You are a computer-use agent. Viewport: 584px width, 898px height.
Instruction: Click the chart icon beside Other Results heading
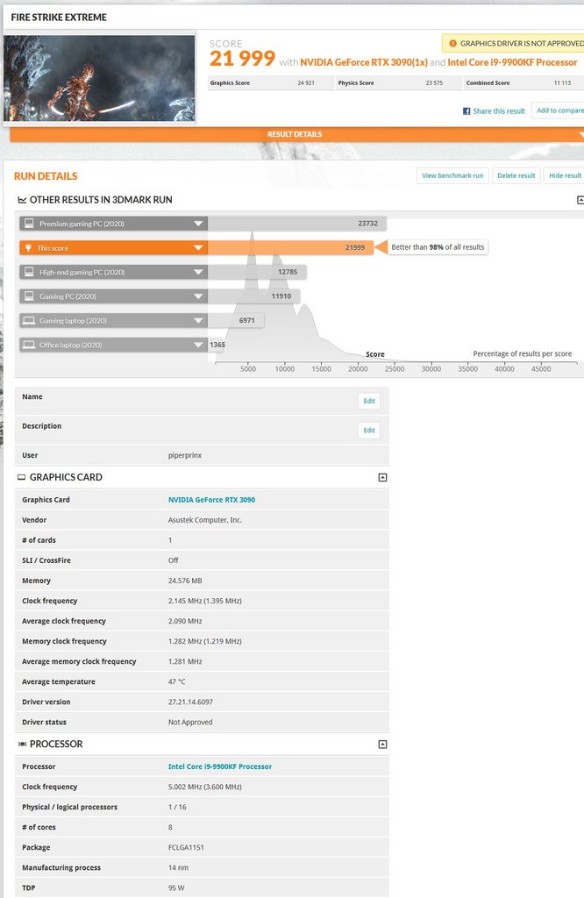click(22, 200)
